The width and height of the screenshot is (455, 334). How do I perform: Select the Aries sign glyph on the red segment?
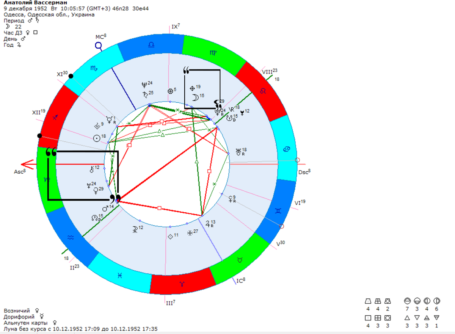pos(181,284)
